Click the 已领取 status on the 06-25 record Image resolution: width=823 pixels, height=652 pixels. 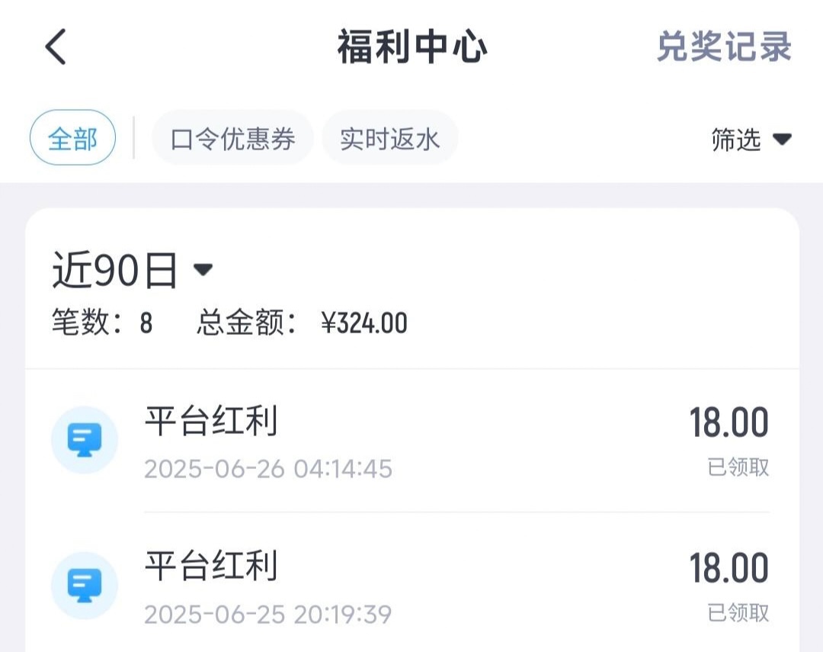coord(738,612)
